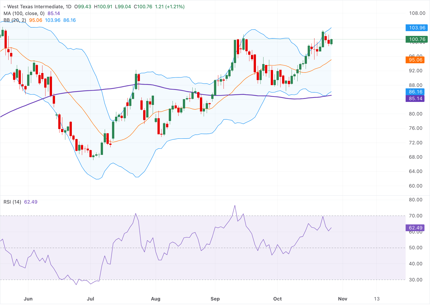Click the RSI value 62.49 in legend

pos(31,202)
